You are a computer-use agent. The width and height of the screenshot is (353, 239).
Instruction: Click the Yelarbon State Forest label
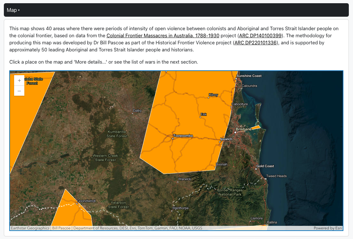(118, 205)
